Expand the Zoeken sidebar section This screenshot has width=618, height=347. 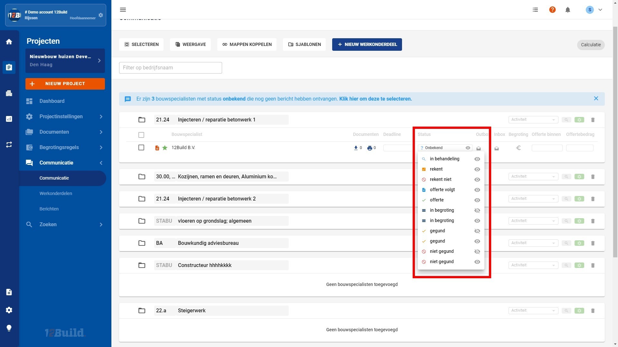pos(65,225)
